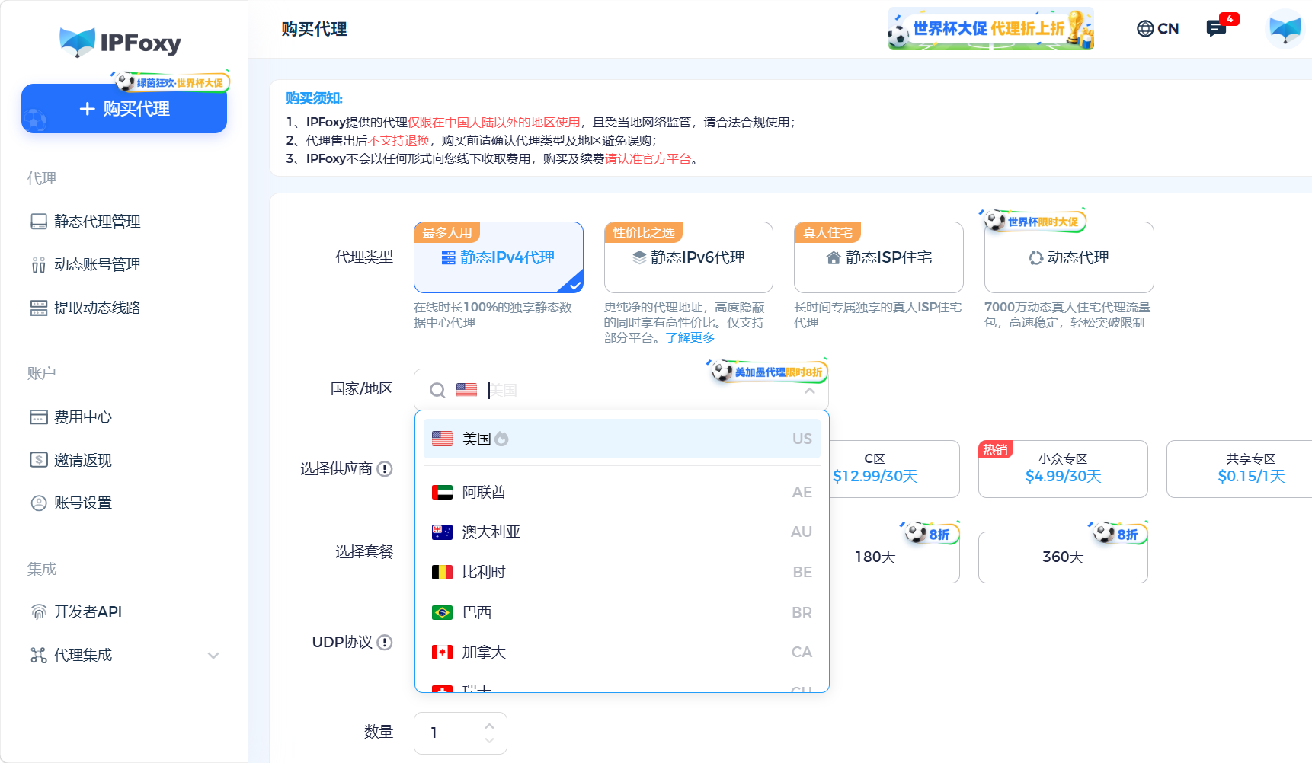Select the 小众专区 $4.99/30天 supplier card
Viewport: 1312px width, 763px height.
tap(1063, 469)
